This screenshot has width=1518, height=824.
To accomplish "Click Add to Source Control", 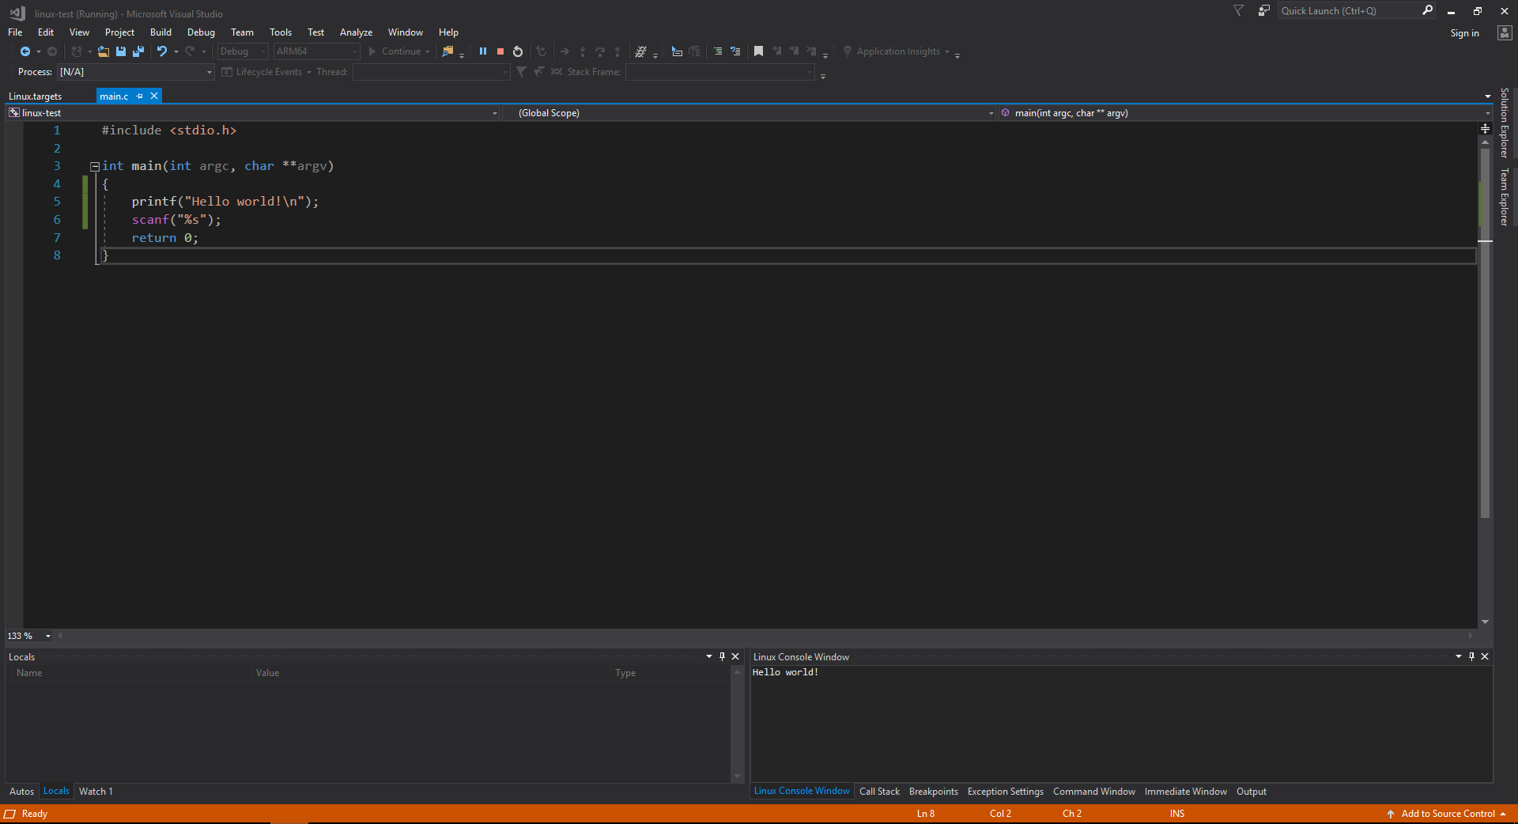I will [x=1447, y=814].
